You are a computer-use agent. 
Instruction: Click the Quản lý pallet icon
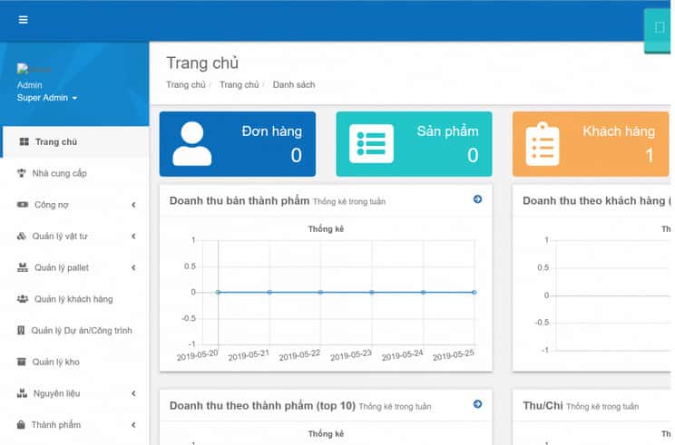[23, 267]
